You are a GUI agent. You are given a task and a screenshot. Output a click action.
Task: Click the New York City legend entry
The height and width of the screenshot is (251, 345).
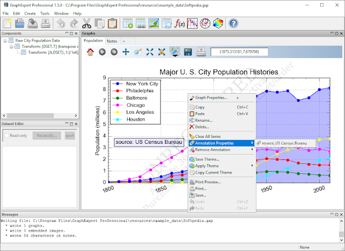pyautogui.click(x=135, y=83)
